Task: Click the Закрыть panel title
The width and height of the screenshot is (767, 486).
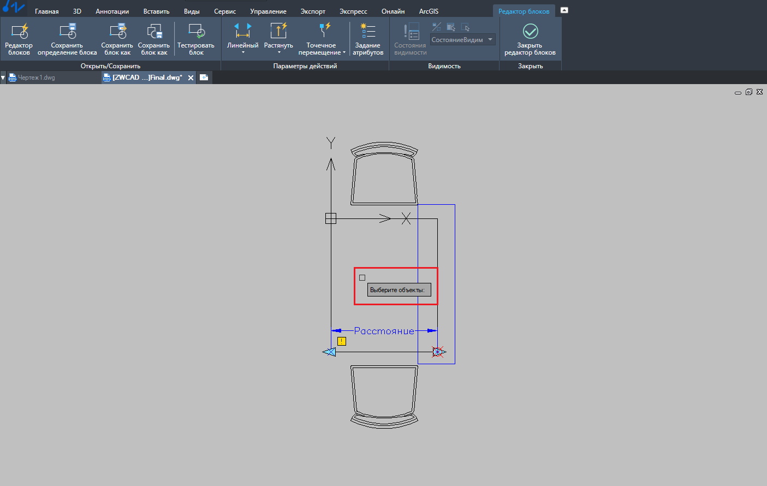Action: click(531, 66)
